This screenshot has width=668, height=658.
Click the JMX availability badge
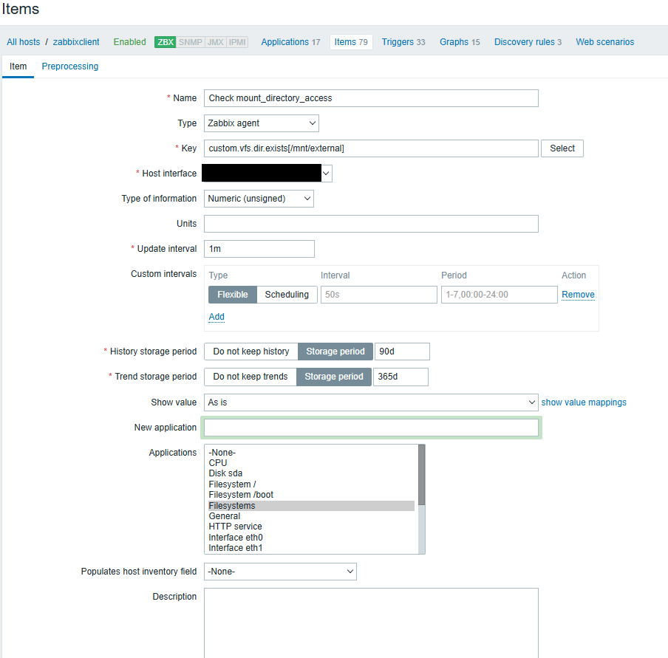click(215, 42)
